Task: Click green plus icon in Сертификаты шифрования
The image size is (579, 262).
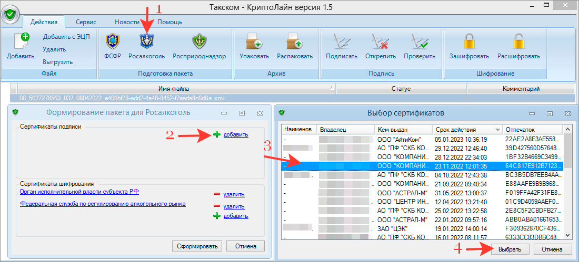Action: coord(217,216)
